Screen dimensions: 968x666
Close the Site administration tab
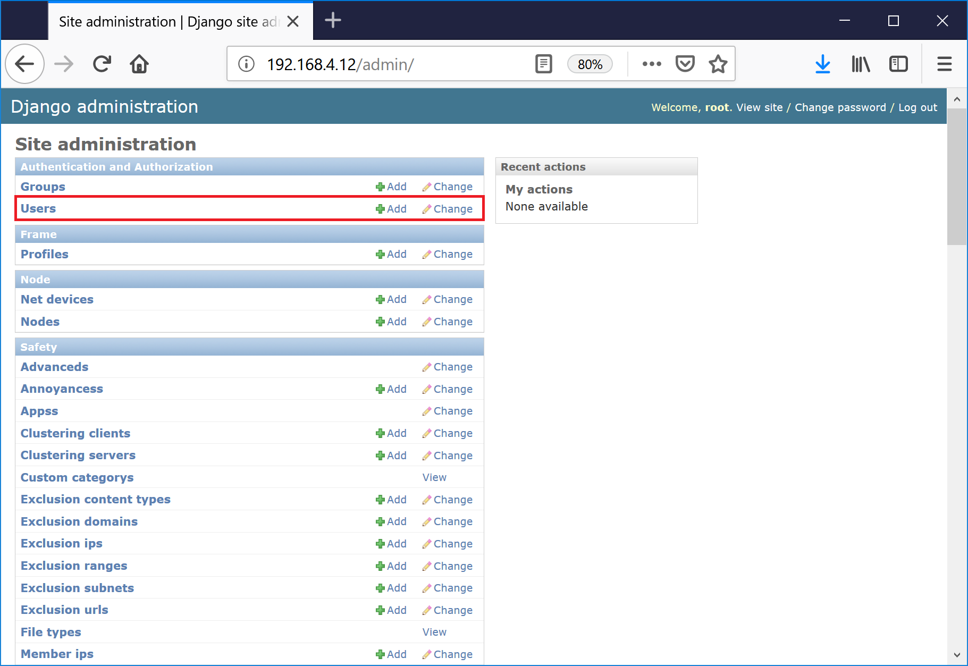tap(293, 21)
